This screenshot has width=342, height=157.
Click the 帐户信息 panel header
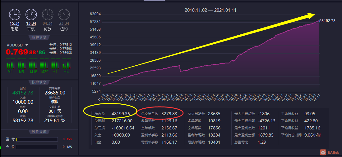[39, 82]
